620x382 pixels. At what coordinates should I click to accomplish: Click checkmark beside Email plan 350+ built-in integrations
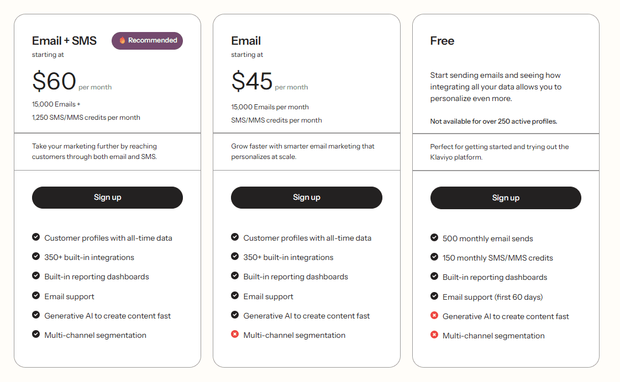[x=235, y=256]
